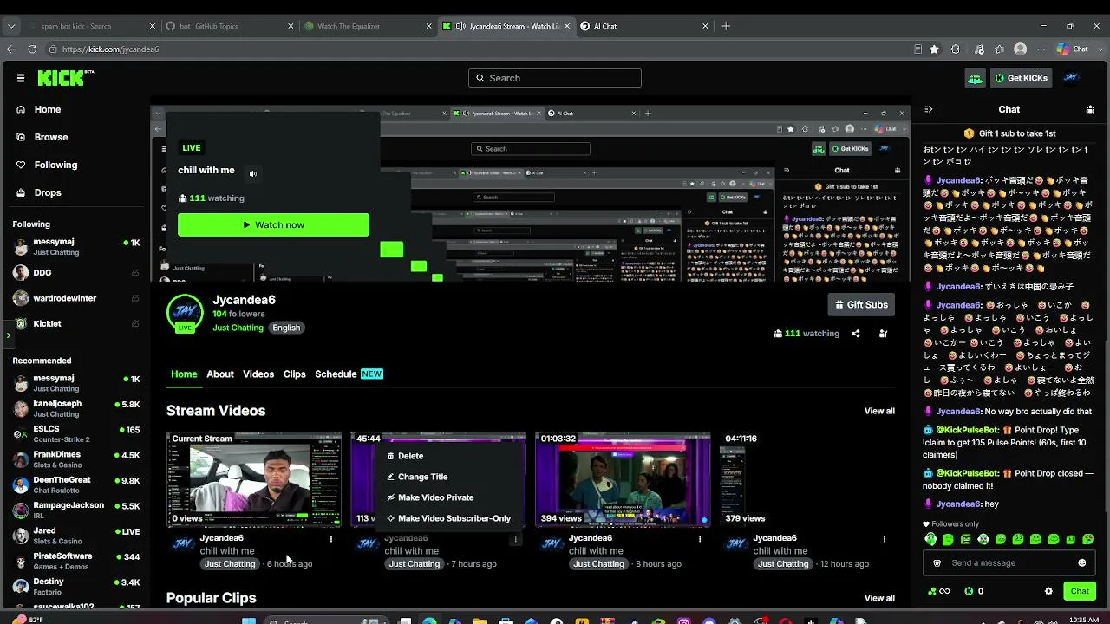Viewport: 1110px width, 624px height.
Task: Click View all for Stream Videos
Action: [879, 411]
